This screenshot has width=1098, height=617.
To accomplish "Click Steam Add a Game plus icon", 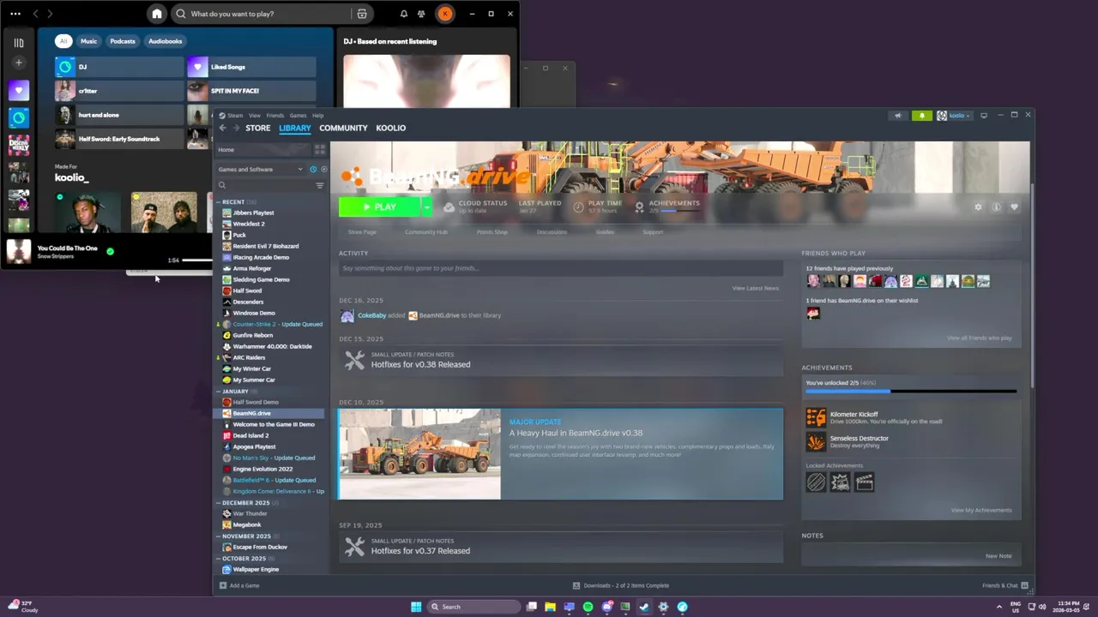I will coord(223,585).
